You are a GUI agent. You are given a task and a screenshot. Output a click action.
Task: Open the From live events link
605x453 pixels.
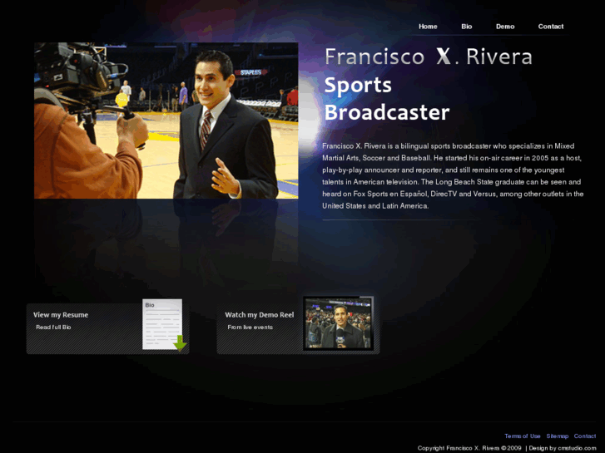coord(250,327)
